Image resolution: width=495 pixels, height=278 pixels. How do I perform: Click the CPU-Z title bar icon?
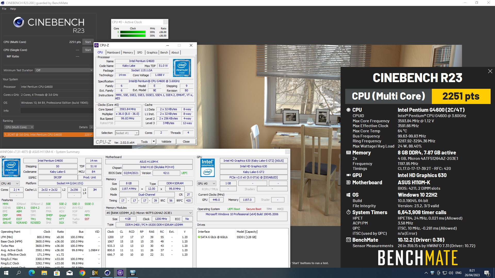97,45
